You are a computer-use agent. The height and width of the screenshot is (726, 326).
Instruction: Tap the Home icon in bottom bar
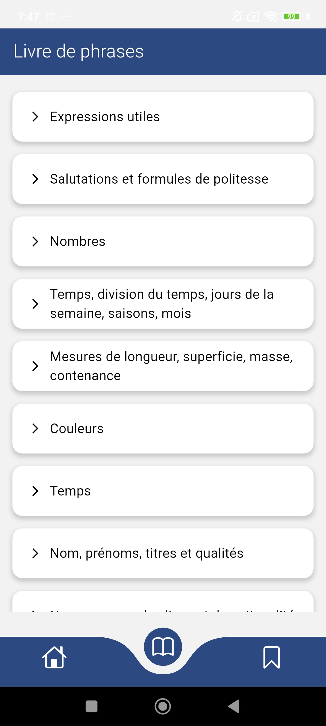(54, 657)
